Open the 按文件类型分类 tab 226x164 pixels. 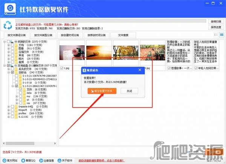click(x=43, y=35)
